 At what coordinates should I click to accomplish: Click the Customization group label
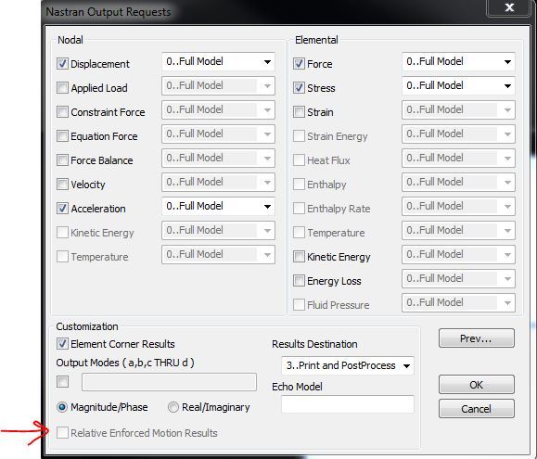(87, 326)
